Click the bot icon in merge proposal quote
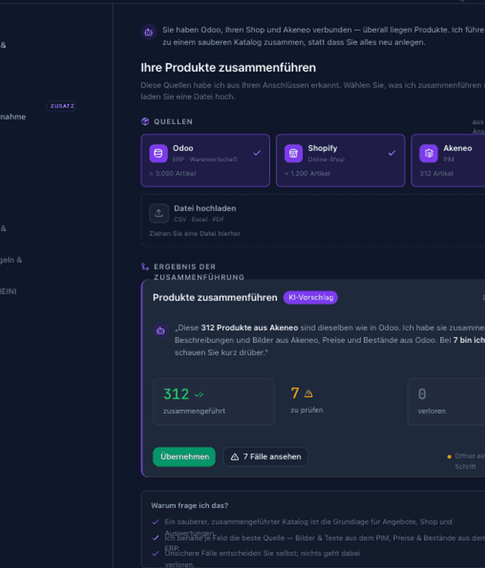This screenshot has width=485, height=568. [x=160, y=331]
